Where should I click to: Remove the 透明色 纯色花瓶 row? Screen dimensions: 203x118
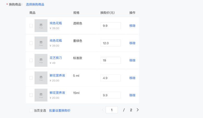click(x=132, y=26)
